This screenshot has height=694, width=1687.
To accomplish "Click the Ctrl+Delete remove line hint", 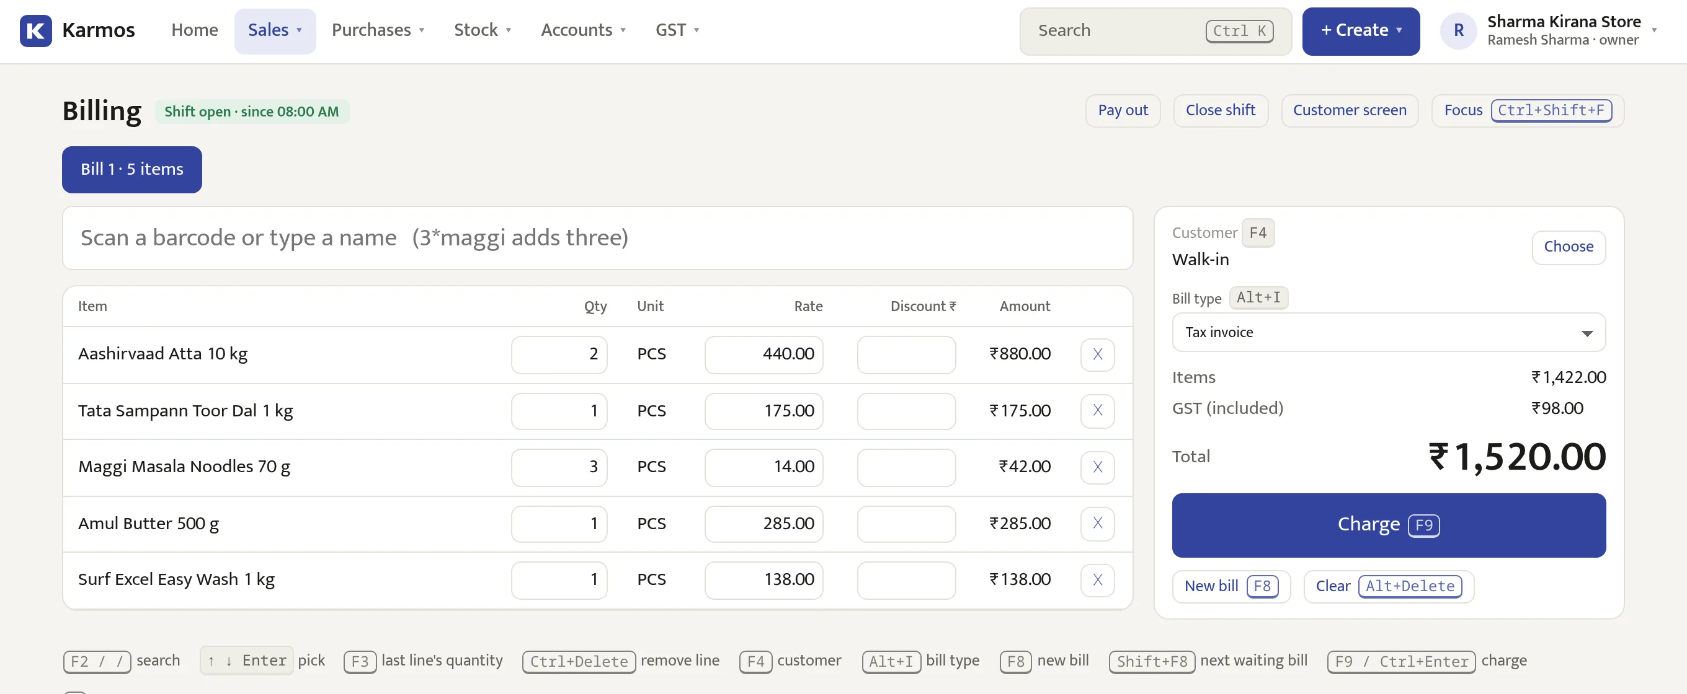I will coord(621,661).
